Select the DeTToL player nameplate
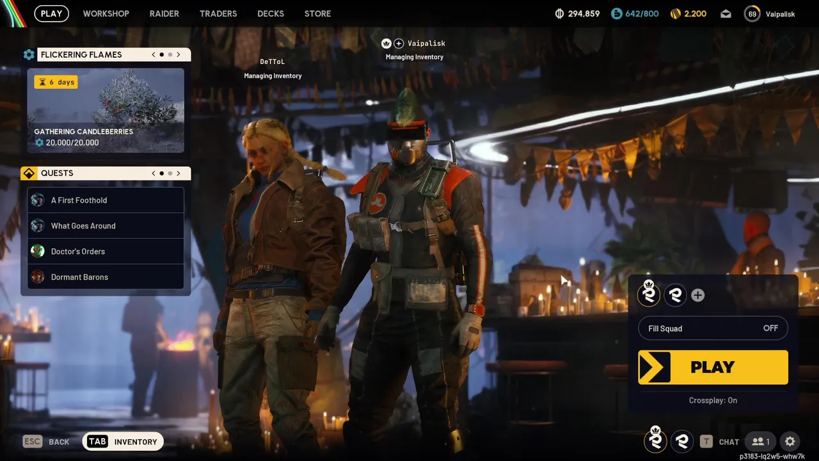The width and height of the screenshot is (819, 461). [x=272, y=61]
